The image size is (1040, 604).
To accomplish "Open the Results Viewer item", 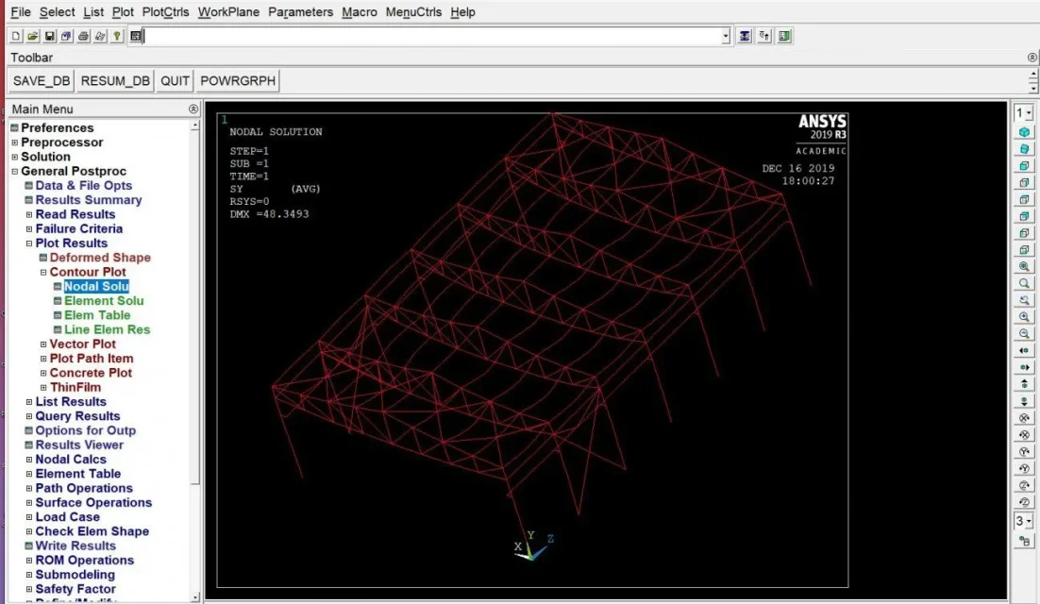I will 79,445.
